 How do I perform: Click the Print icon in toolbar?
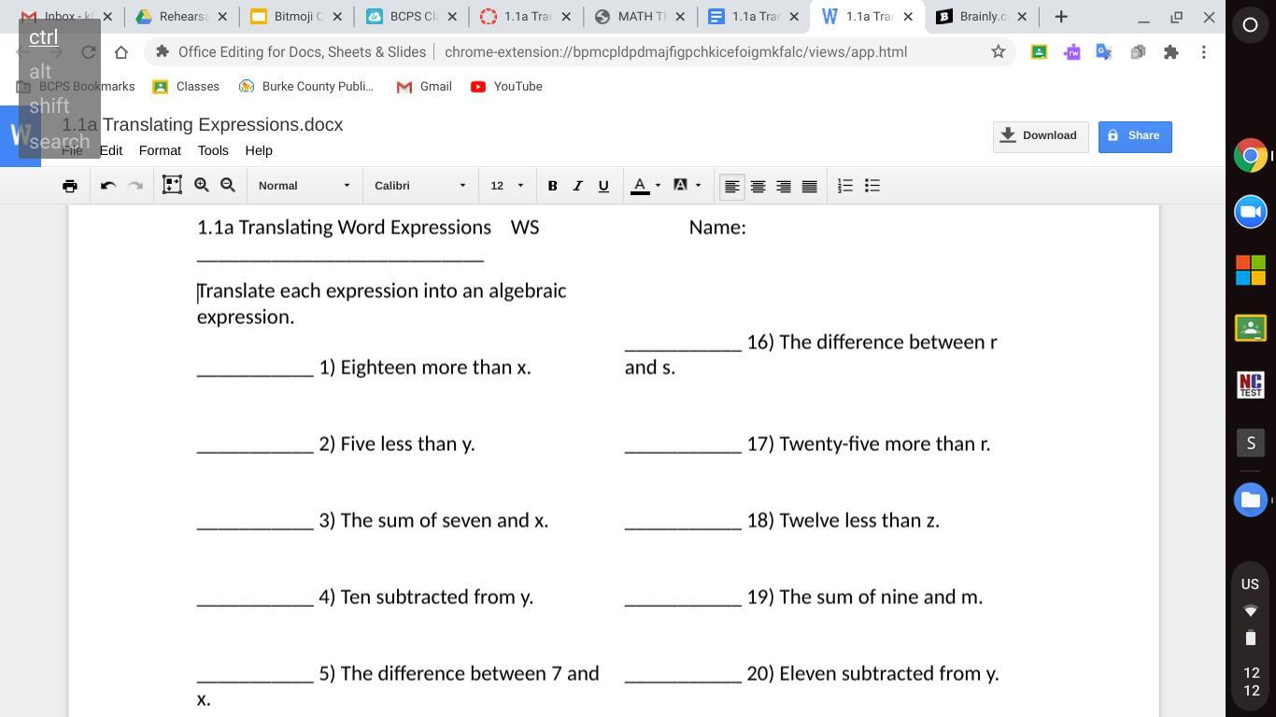point(70,186)
